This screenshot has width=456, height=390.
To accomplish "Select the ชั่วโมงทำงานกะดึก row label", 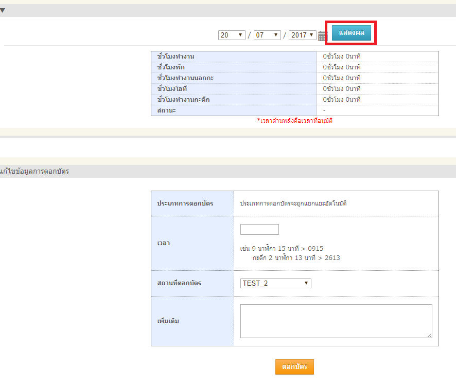I will (183, 100).
